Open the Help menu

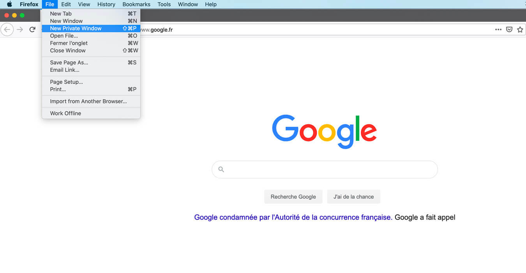(x=211, y=4)
